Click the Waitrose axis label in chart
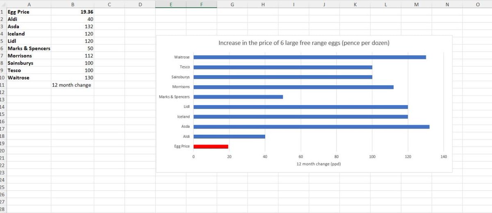This screenshot has width=492, height=213. (x=182, y=57)
